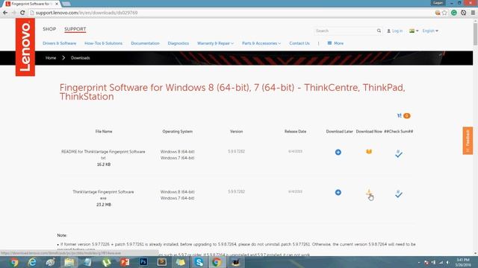Click the Lenovo logo
This screenshot has width=478, height=268.
25,47
